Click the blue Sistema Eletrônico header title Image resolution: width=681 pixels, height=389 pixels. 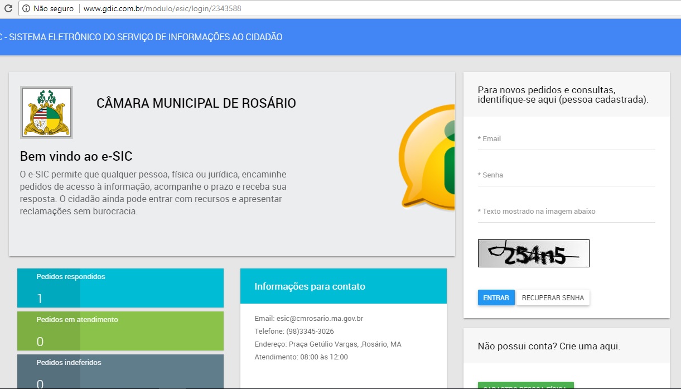pyautogui.click(x=142, y=37)
